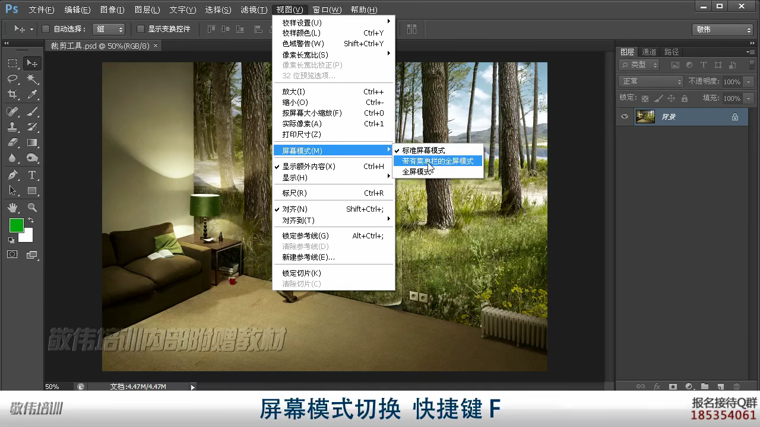Open the 组 auto-select dropdown
760x427 pixels.
pos(108,29)
